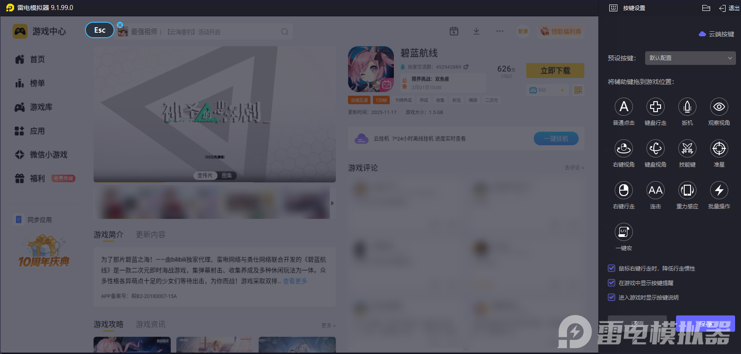This screenshot has height=354, width=741.
Task: Select the 键盘行走 D-pad key icon
Action: click(x=656, y=107)
